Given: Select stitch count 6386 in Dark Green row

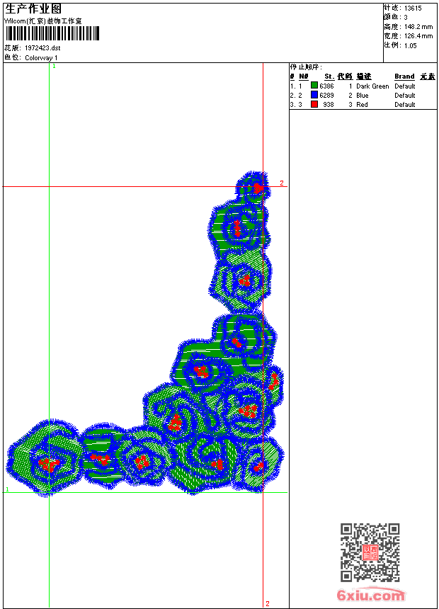Looking at the screenshot, I should coord(326,86).
